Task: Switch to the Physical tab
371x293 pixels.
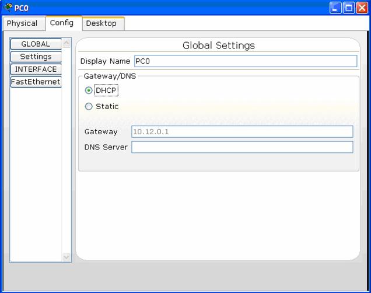Action: 22,23
